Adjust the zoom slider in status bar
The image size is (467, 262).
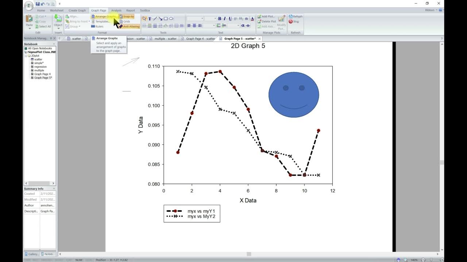click(431, 260)
